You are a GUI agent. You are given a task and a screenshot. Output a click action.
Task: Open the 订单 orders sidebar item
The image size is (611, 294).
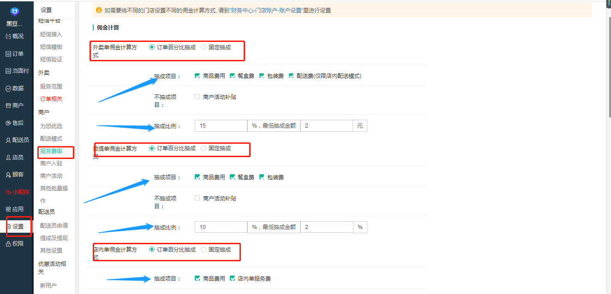(15, 54)
